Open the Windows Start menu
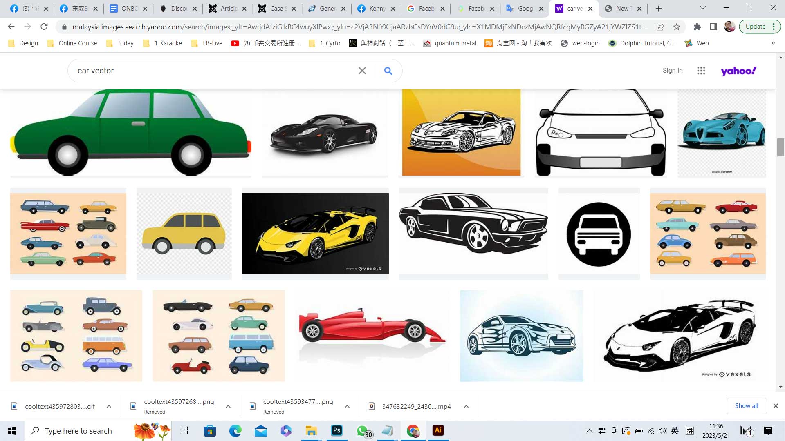785x441 pixels. click(12, 431)
